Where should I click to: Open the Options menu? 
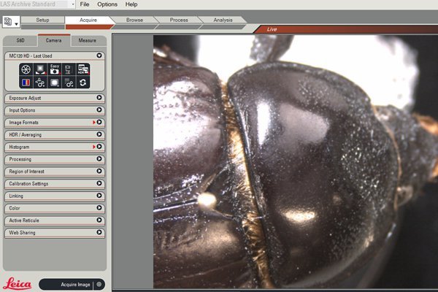[107, 4]
